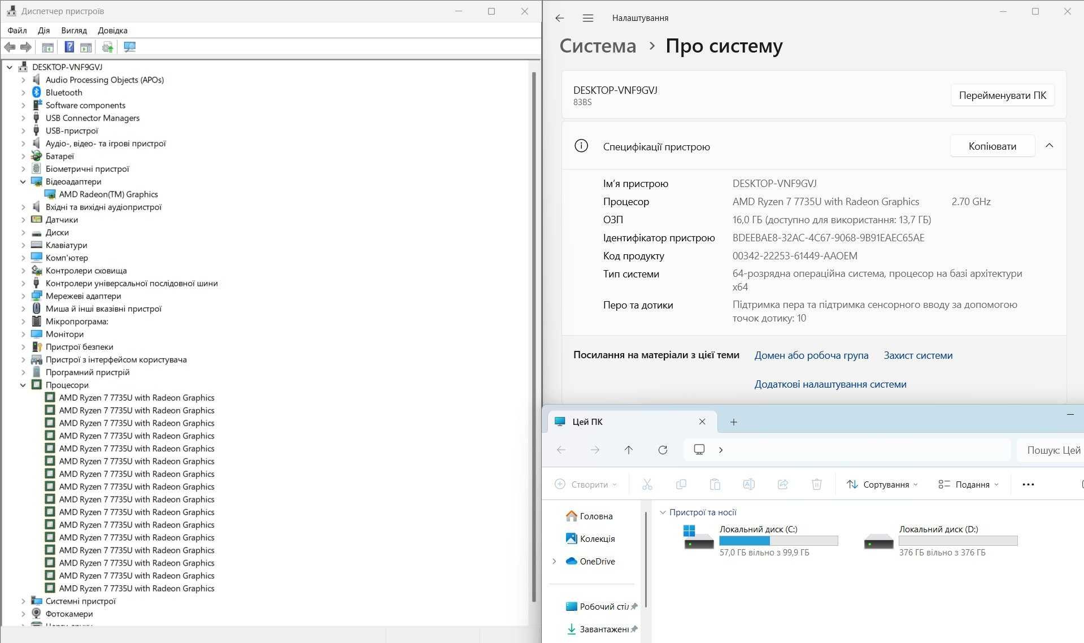The height and width of the screenshot is (643, 1084).
Task: Click the Paste icon in Explorer command bar
Action: (715, 484)
